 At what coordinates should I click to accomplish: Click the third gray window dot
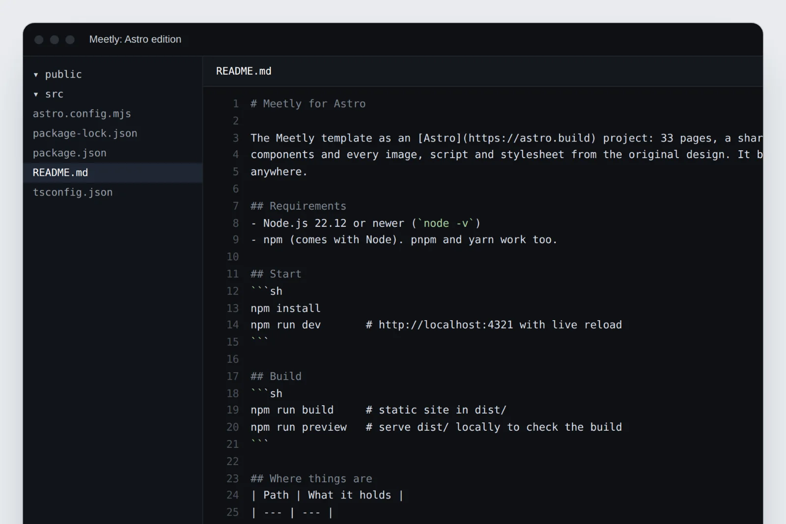(70, 39)
